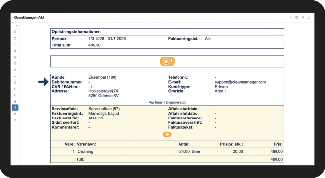The height and width of the screenshot is (178, 325).
Task: Open the clipboard icon in sidebar
Action: (x=15, y=70)
